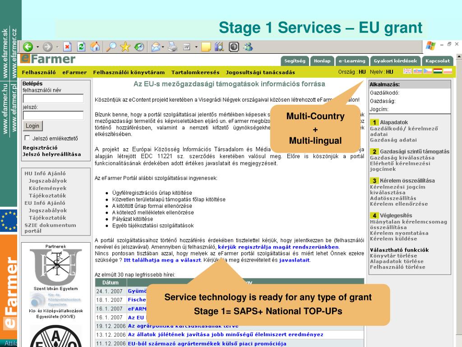
Task: Open the SZIE dokumentum portál link
Action: click(51, 228)
